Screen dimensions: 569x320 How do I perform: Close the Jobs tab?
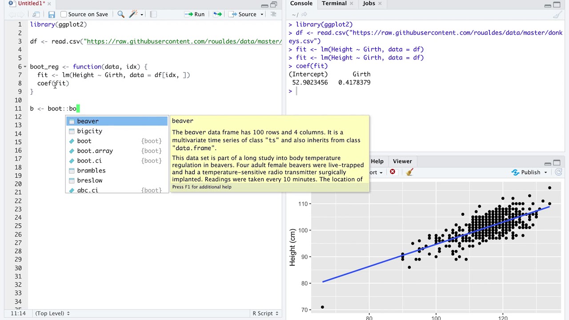coord(380,4)
